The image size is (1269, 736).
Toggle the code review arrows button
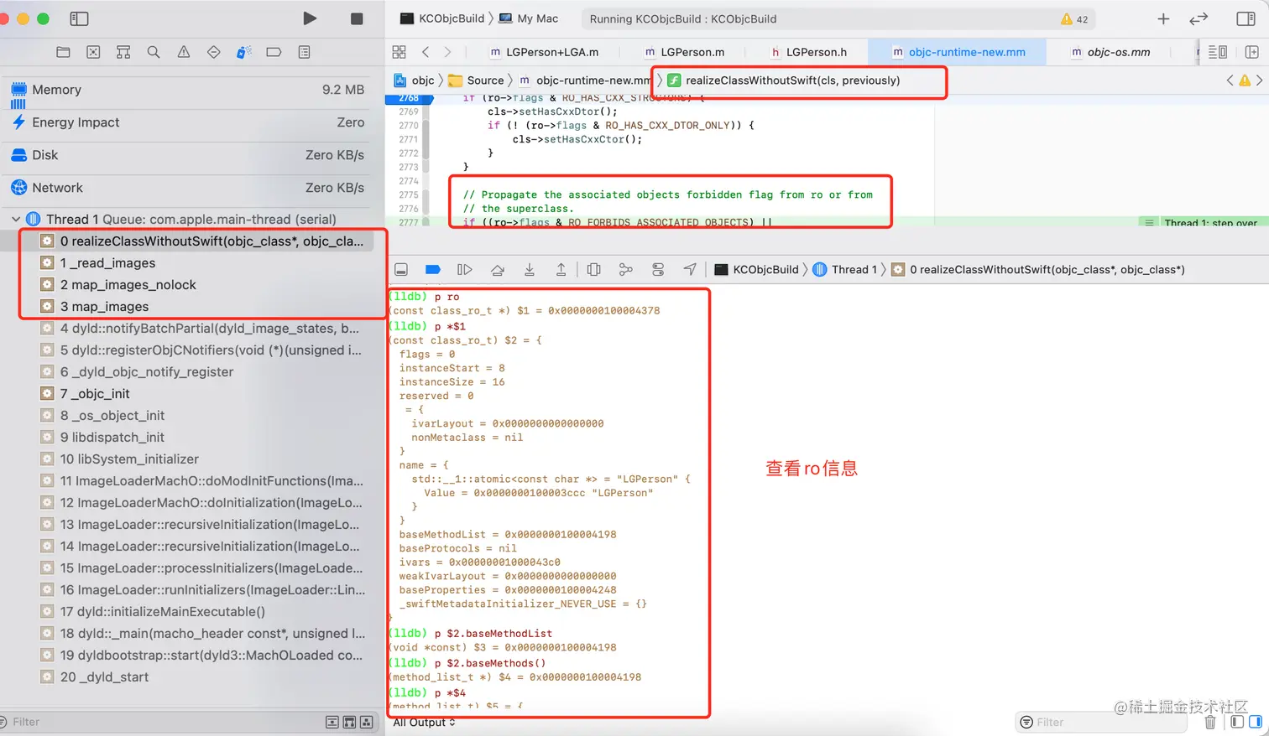point(1198,18)
